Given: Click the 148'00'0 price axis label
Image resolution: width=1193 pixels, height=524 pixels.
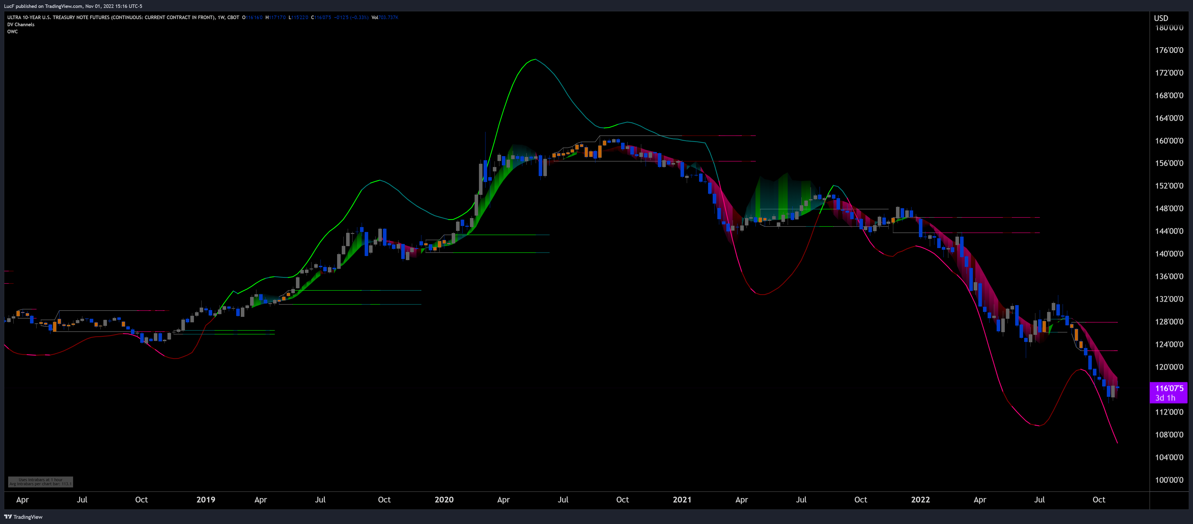Looking at the screenshot, I should click(x=1169, y=209).
